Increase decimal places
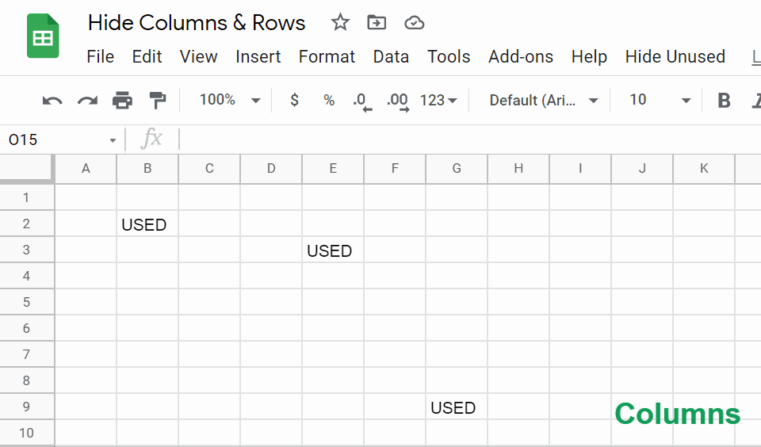The image size is (761, 447). point(398,102)
